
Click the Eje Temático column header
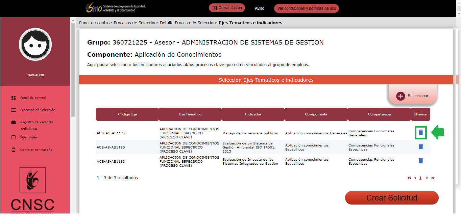[190, 114]
